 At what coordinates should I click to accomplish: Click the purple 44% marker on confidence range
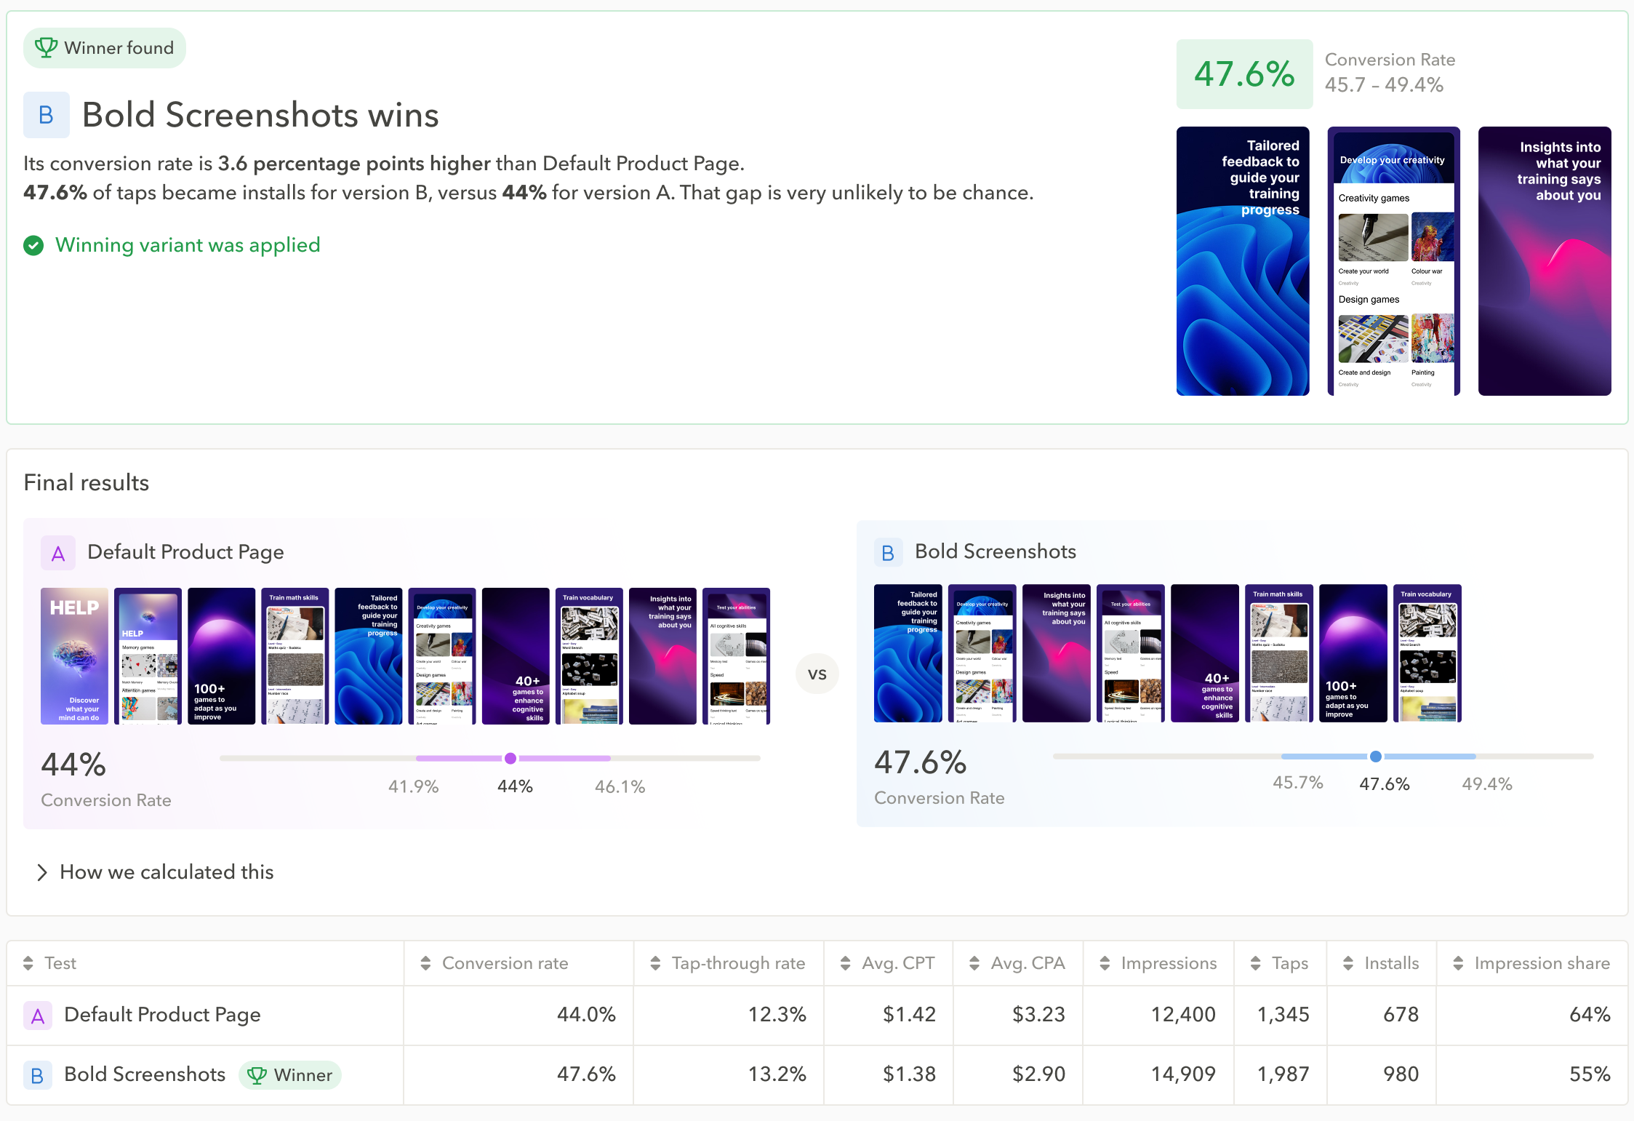[510, 758]
